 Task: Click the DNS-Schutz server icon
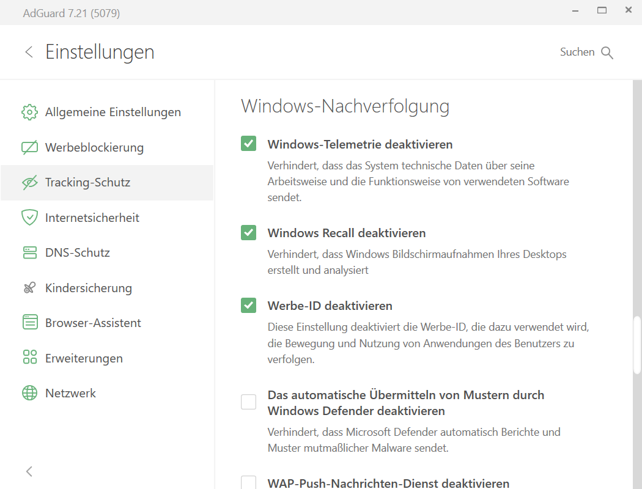pos(29,252)
